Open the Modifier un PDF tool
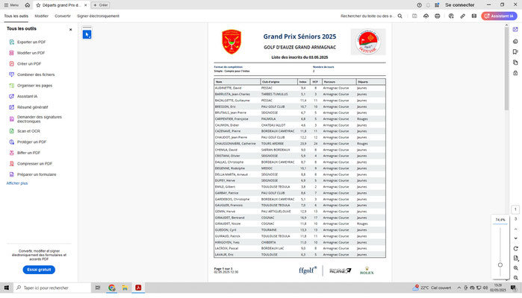522x298 pixels. coord(31,53)
